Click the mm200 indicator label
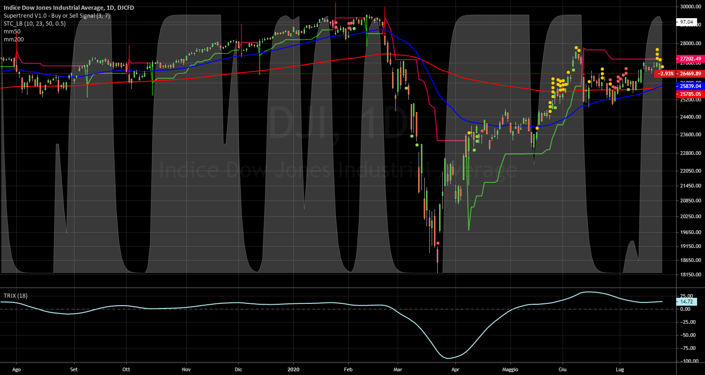The width and height of the screenshot is (705, 375). [x=14, y=39]
